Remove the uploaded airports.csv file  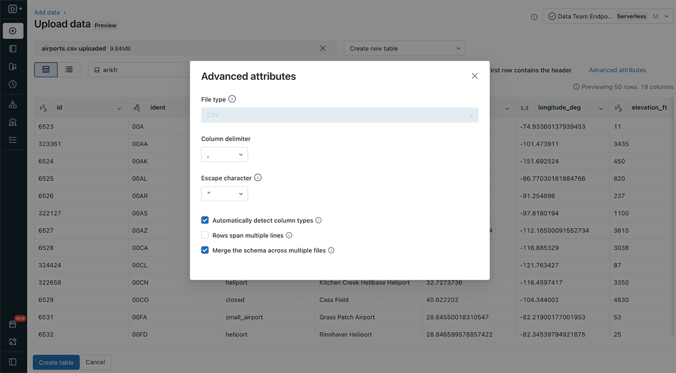tap(323, 48)
